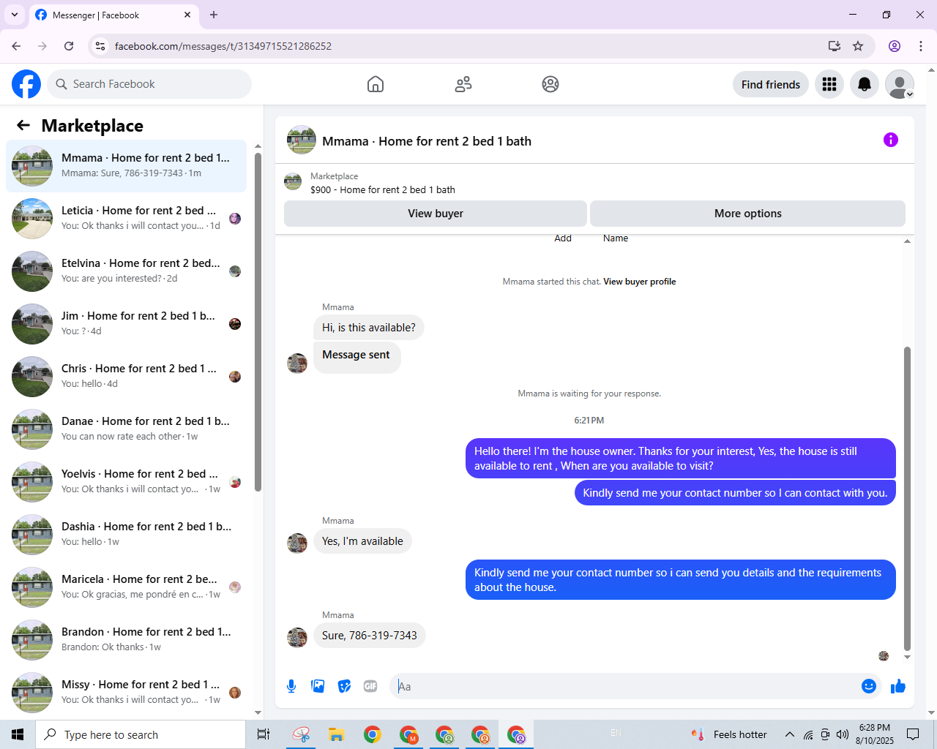Click the 'Sure, 786-319-7343' message bubble
The image size is (937, 749).
(370, 636)
